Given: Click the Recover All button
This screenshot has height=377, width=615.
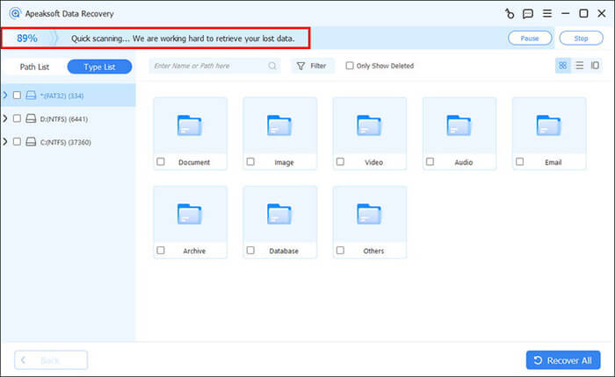Looking at the screenshot, I should click(x=563, y=360).
